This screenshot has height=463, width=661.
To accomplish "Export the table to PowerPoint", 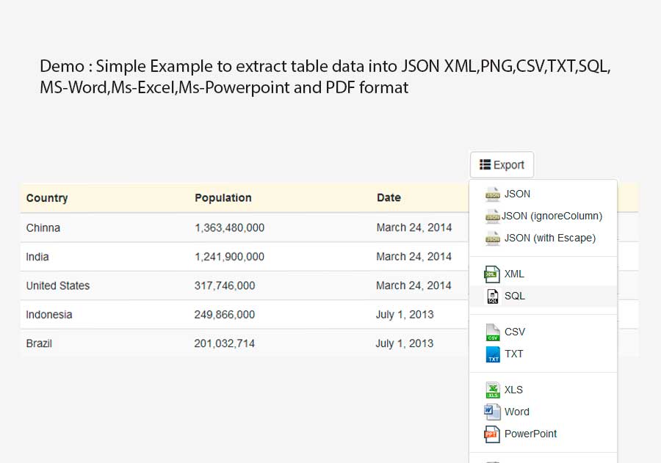I will coord(530,434).
